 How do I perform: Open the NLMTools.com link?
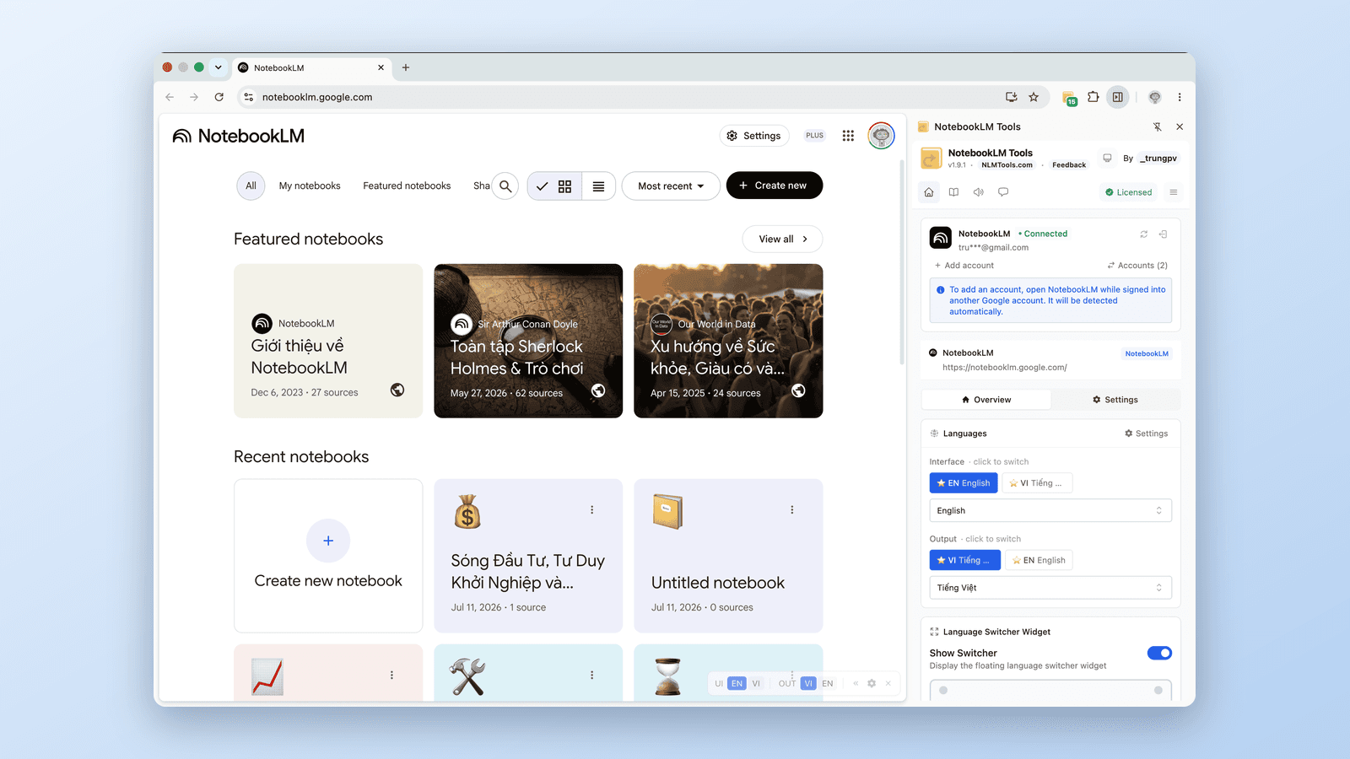[1007, 165]
